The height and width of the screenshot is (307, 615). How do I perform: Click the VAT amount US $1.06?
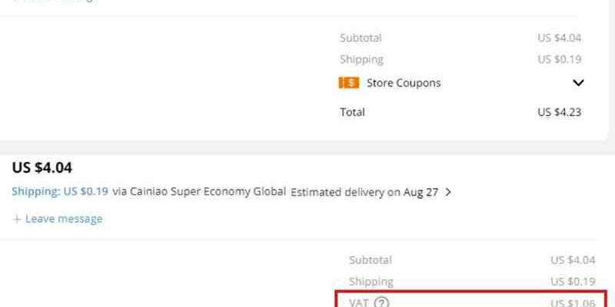(573, 303)
